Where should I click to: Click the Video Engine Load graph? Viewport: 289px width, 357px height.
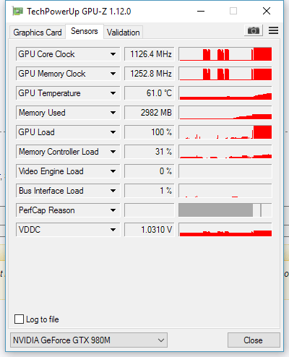pyautogui.click(x=225, y=171)
